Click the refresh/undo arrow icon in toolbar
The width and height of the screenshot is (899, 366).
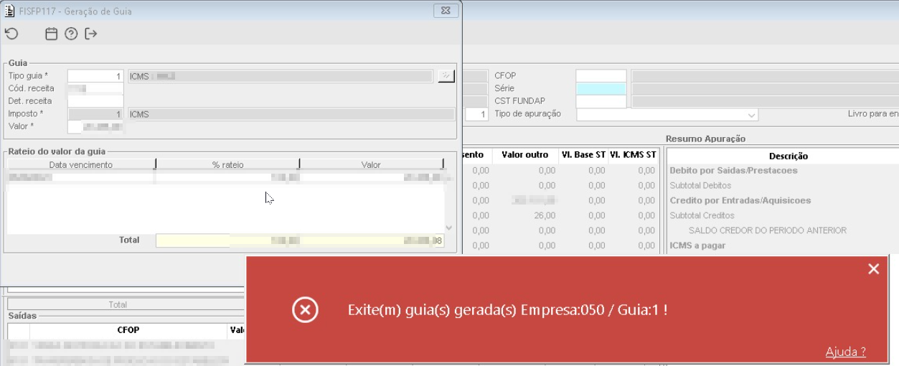pyautogui.click(x=11, y=34)
